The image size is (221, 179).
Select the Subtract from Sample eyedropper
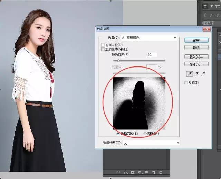tap(204, 74)
